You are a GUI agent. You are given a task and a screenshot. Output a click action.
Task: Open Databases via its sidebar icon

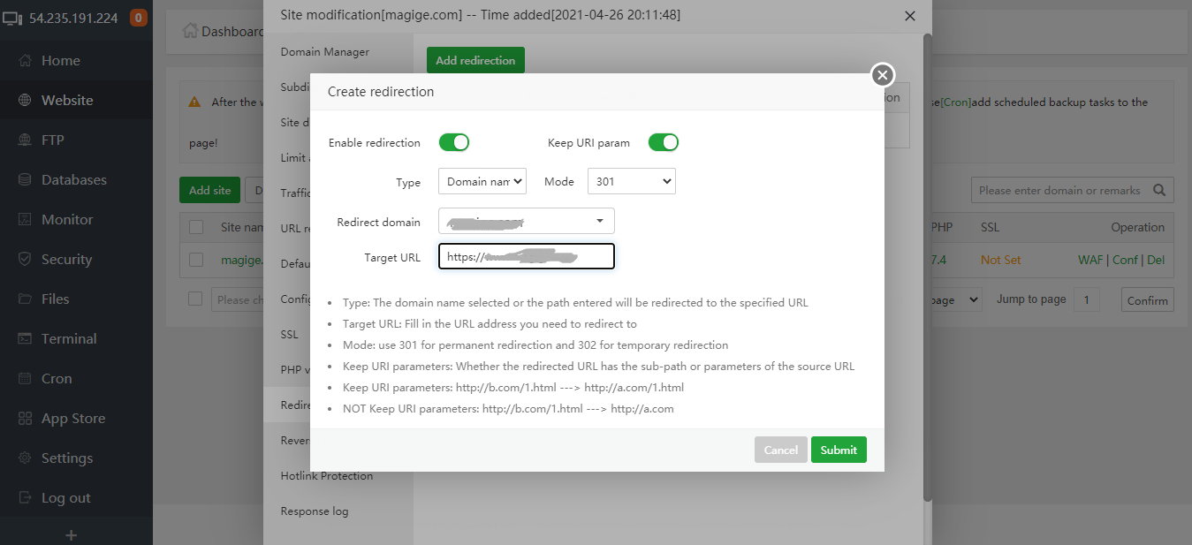click(x=25, y=180)
